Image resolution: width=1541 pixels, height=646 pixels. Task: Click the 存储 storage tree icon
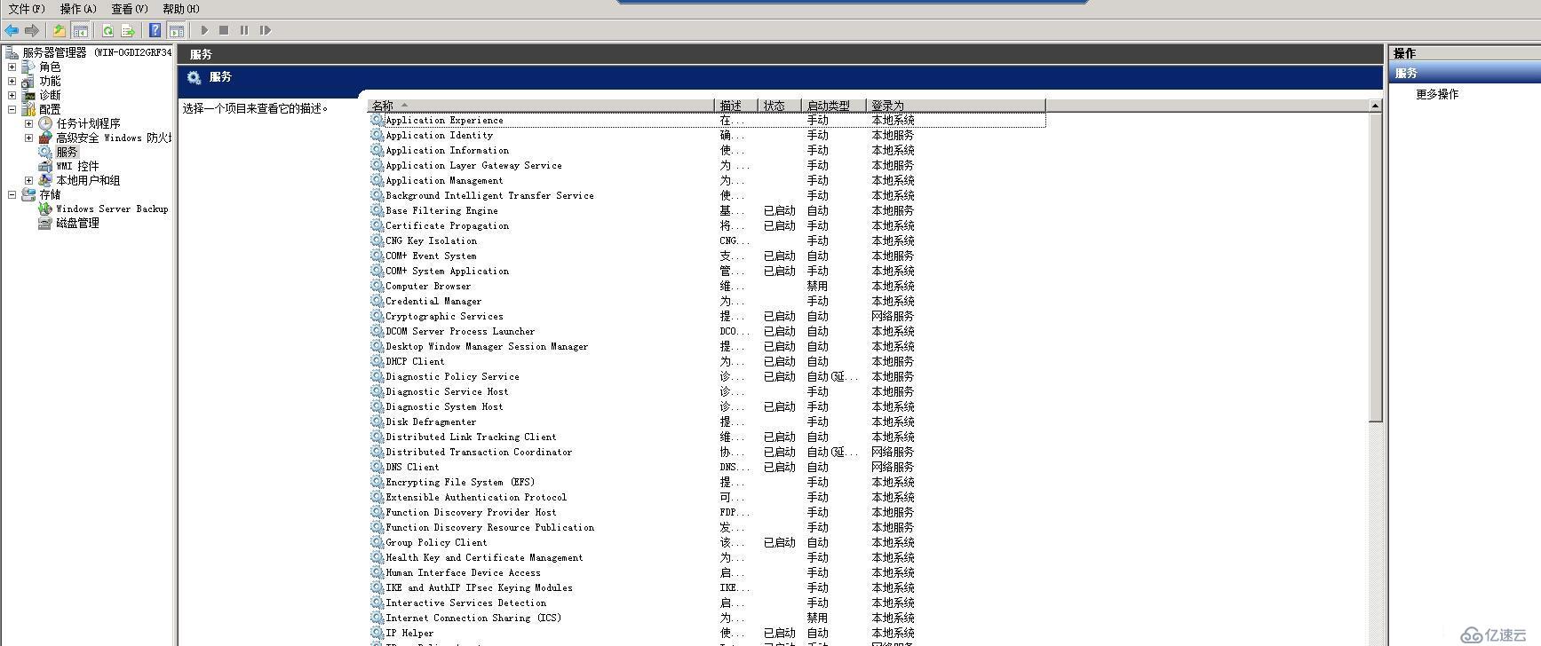[28, 194]
